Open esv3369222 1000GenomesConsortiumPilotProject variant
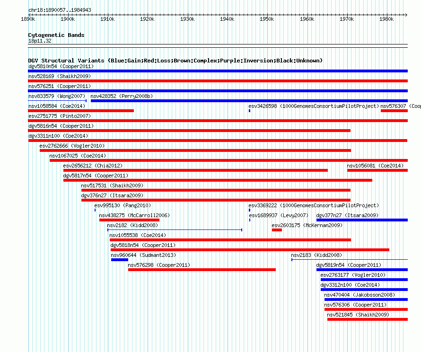This screenshot has height=352, width=421. [x=314, y=205]
